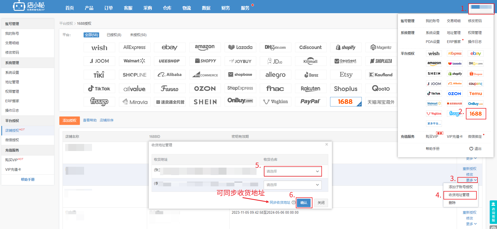Click Temu logo in the account dropdown panel
Viewport: 497px width, 229px height.
pyautogui.click(x=476, y=94)
